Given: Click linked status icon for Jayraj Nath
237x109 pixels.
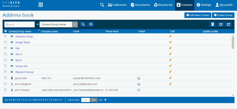Looking at the screenshot, I should 139,78.
